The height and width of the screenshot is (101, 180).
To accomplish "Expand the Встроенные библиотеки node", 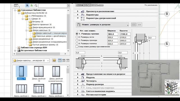I will tap(15, 50).
